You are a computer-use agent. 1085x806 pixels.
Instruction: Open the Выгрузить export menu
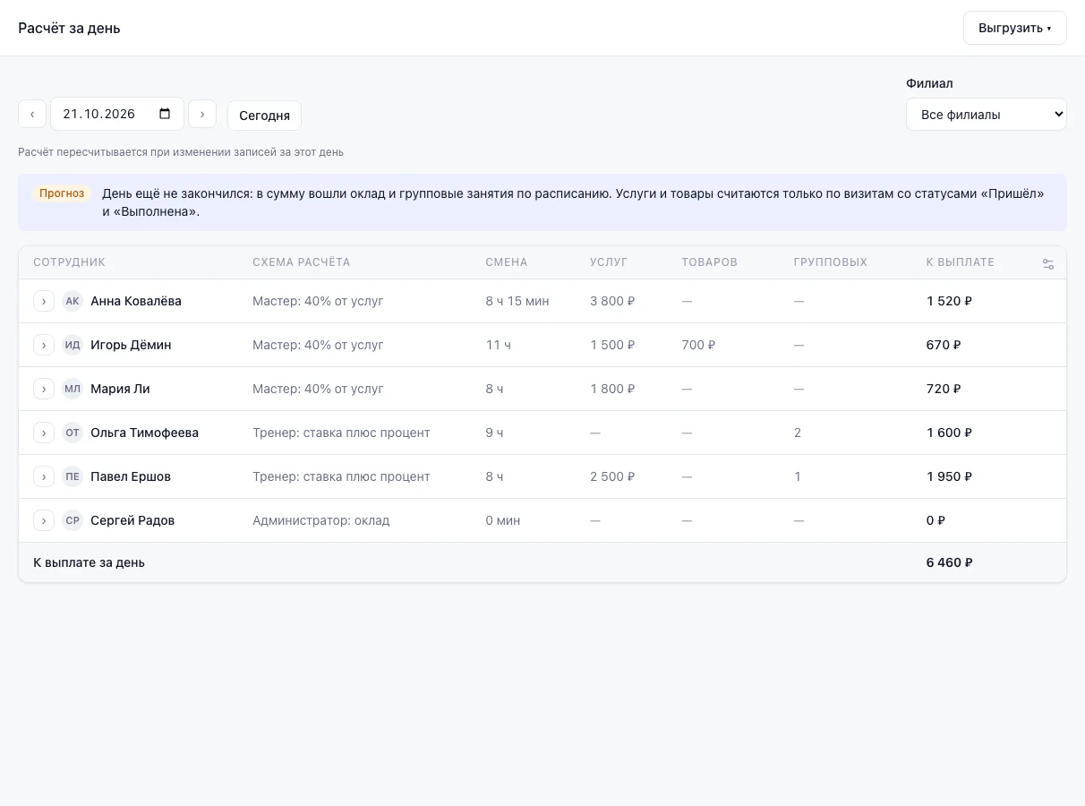1015,28
